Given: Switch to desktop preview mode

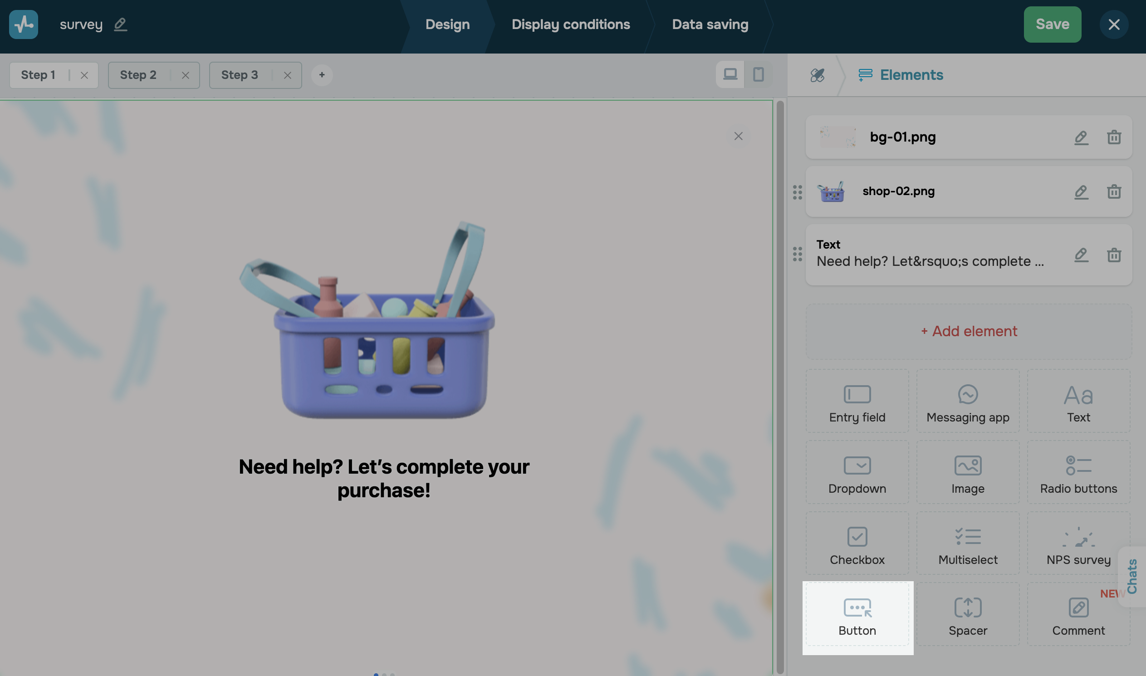Looking at the screenshot, I should [730, 74].
